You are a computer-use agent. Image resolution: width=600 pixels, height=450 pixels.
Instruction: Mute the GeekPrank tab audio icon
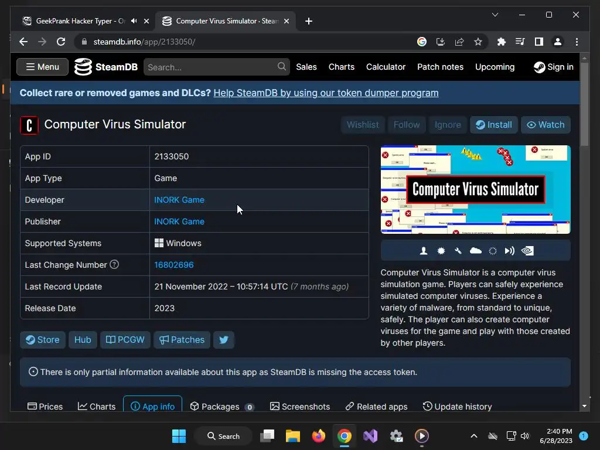[x=134, y=21]
